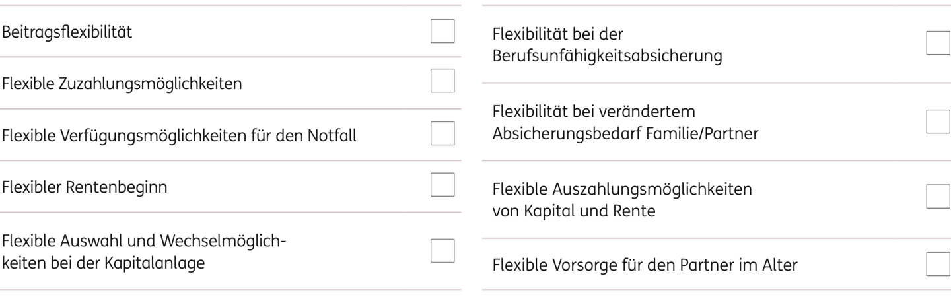The width and height of the screenshot is (951, 299).
Task: Tick Flexible Vorsorge für den Partner checkbox
Action: click(x=939, y=264)
